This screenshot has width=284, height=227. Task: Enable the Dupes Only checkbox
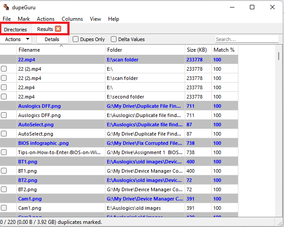click(76, 39)
